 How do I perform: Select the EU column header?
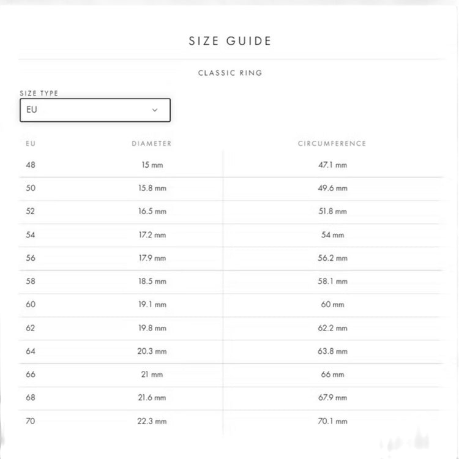(31, 143)
